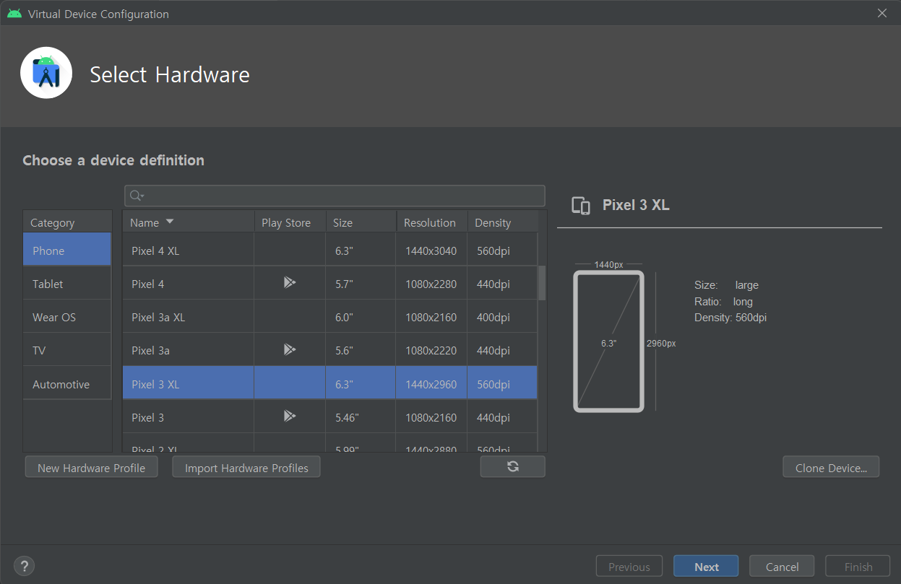Click the refresh device list icon button
The width and height of the screenshot is (901, 584).
pyautogui.click(x=513, y=467)
